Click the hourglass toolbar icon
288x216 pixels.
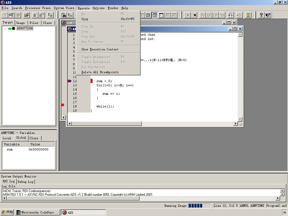[x=248, y=15]
